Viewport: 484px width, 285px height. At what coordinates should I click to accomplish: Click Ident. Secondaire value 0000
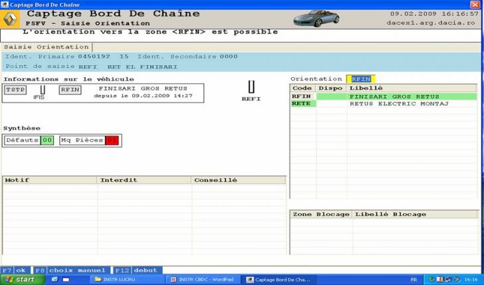tap(229, 56)
